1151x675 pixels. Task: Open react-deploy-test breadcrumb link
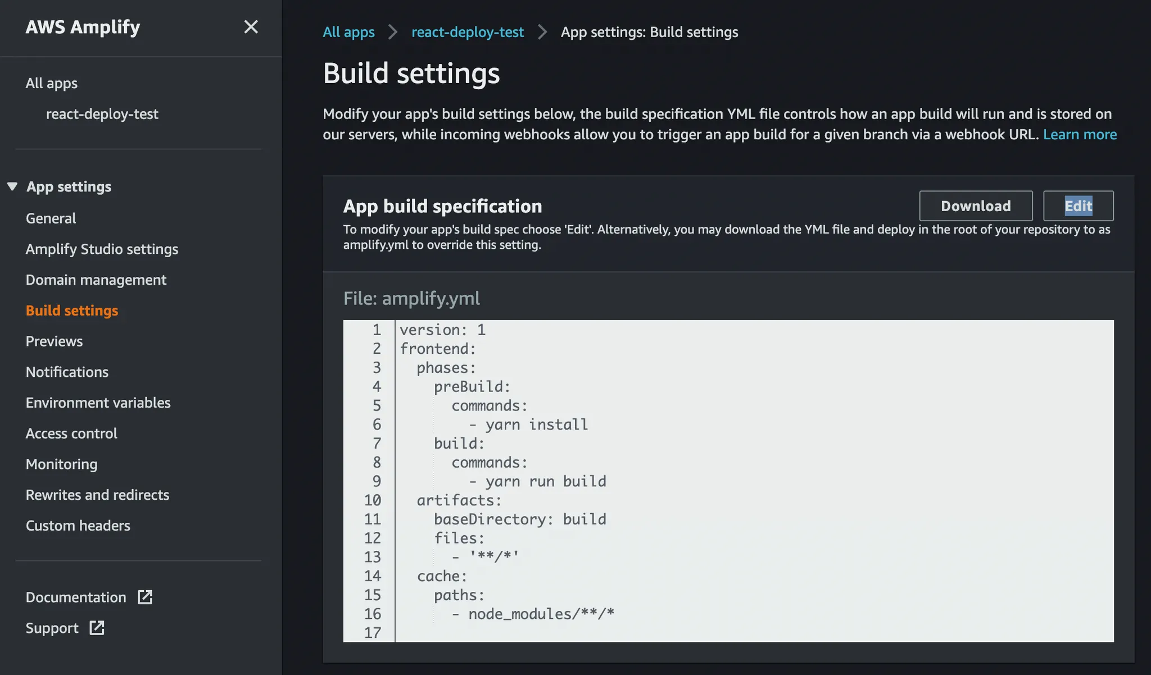coord(467,32)
